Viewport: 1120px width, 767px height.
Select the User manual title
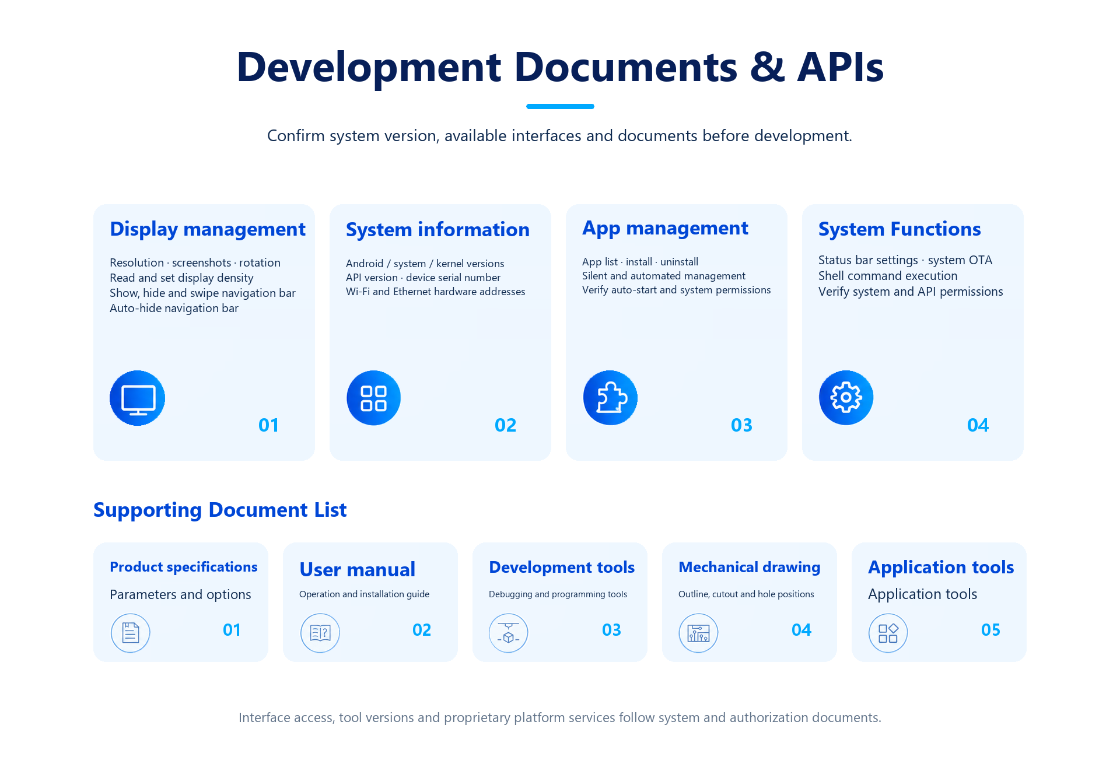(357, 569)
